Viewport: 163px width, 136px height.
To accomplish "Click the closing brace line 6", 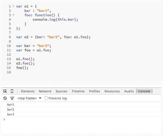I will [18, 28].
